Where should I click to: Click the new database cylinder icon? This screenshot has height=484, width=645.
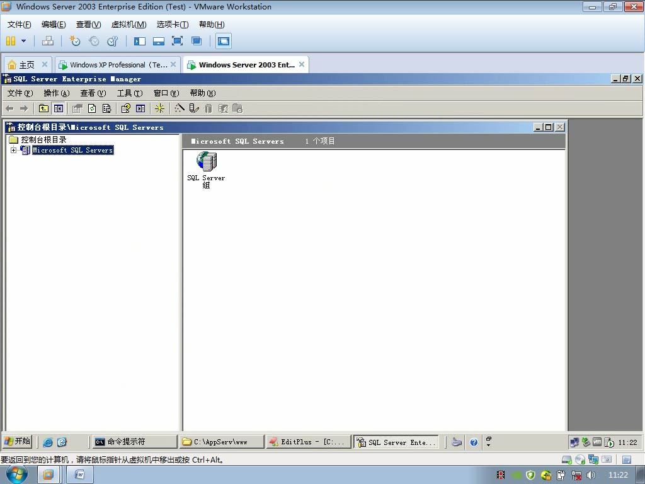tap(208, 108)
